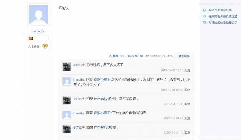Click immedily mention in 嗯嗯 reply
Screen dimensions: 241x140
[101, 127]
